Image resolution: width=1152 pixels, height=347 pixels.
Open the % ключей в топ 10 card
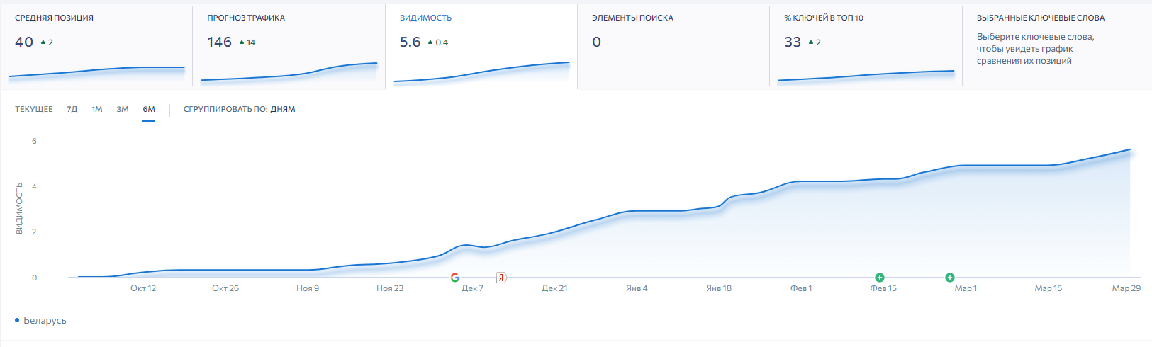(866, 47)
